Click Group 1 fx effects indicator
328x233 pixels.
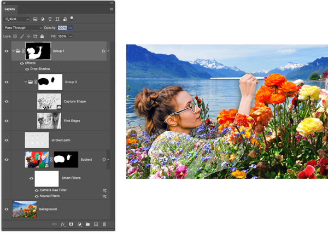click(103, 51)
